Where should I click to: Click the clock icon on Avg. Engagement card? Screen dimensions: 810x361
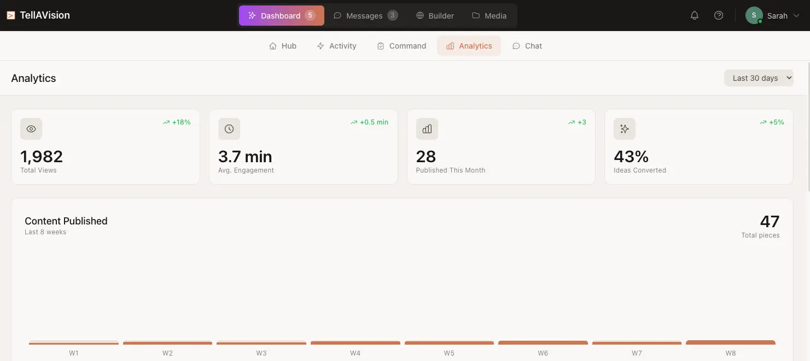pyautogui.click(x=229, y=129)
